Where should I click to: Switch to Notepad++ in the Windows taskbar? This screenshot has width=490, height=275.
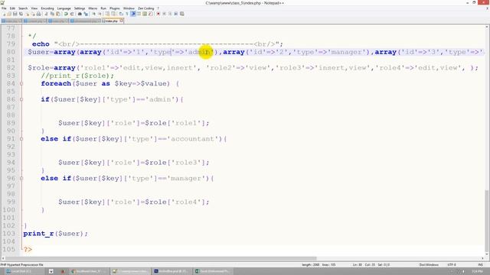click(x=131, y=271)
